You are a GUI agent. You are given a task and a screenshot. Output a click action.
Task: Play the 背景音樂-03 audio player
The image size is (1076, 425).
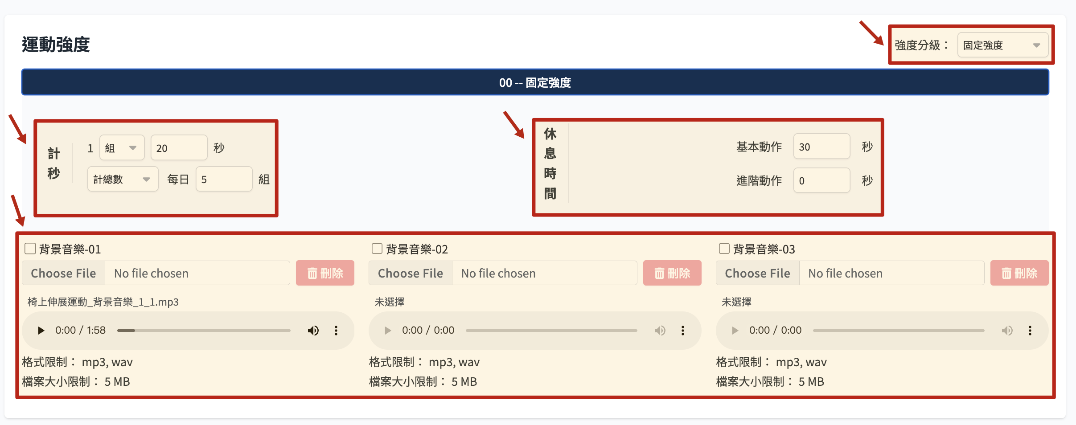coord(735,331)
